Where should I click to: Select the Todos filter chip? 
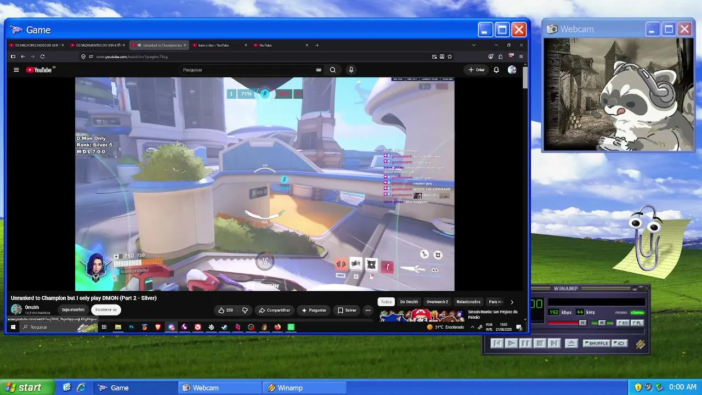(x=386, y=302)
